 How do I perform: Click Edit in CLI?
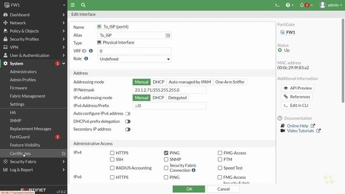(296, 106)
